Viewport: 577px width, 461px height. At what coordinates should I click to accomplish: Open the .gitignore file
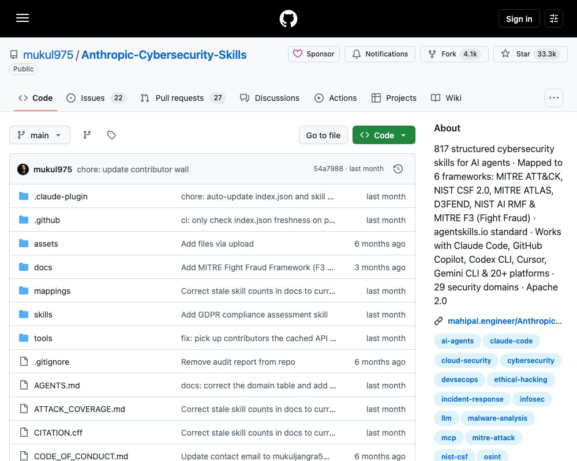click(x=51, y=362)
